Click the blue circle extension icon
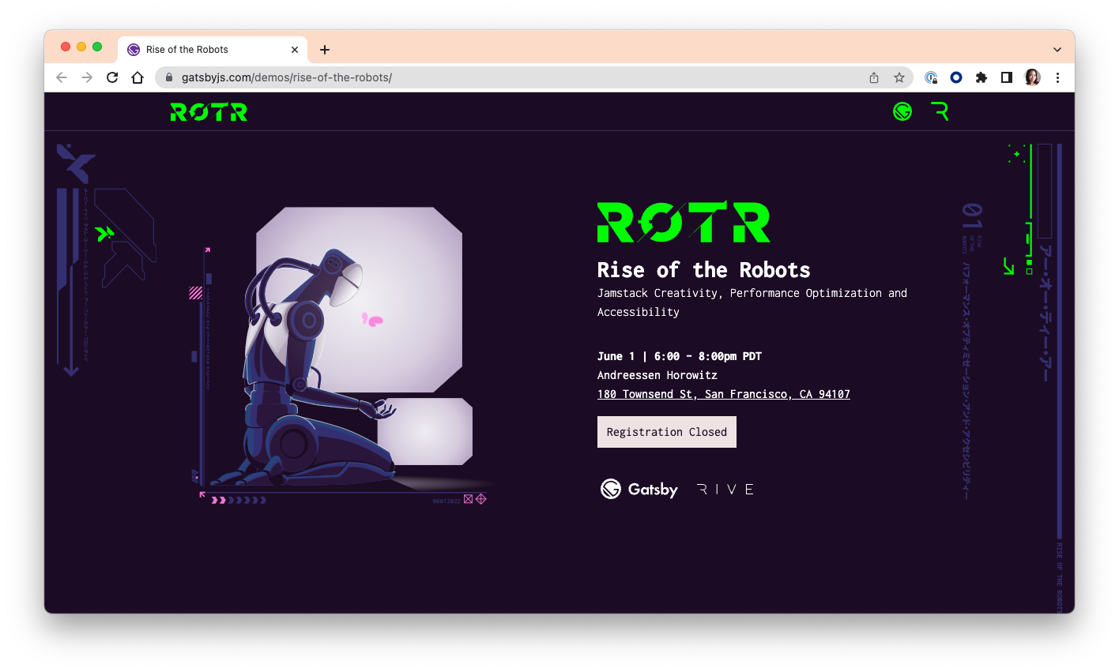The width and height of the screenshot is (1119, 672). (956, 77)
